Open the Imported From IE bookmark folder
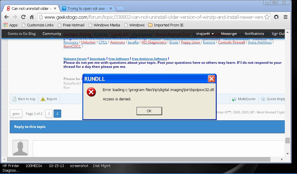The width and height of the screenshot is (297, 174). (x=166, y=25)
